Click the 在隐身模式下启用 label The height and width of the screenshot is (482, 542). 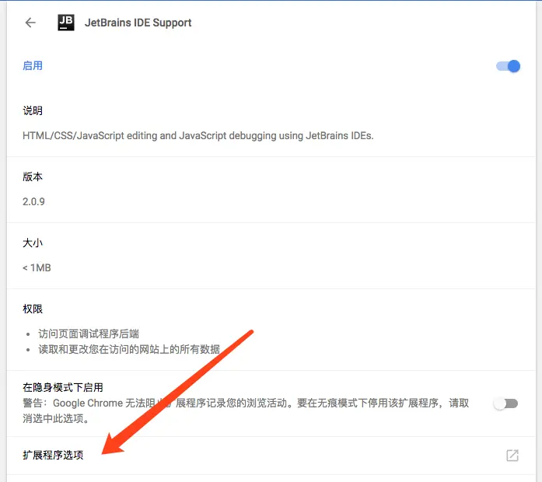(x=63, y=387)
